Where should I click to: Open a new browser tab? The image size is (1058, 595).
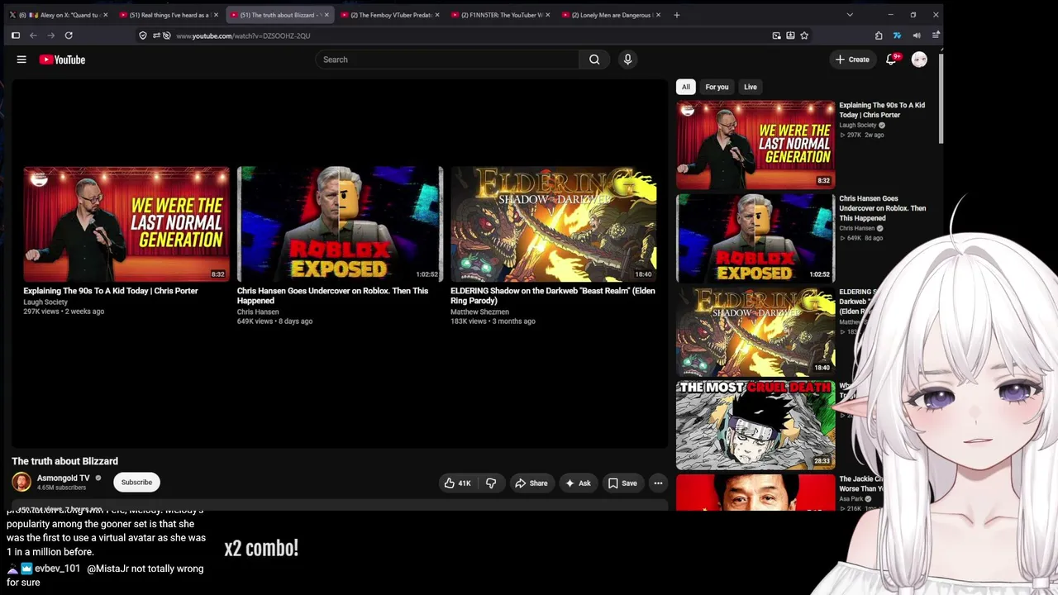(x=676, y=15)
